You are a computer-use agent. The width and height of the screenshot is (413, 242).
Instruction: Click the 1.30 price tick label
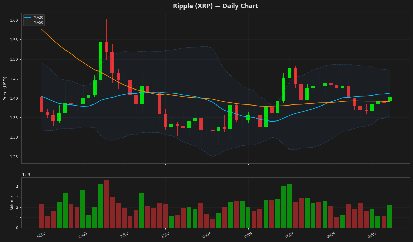tap(14, 137)
